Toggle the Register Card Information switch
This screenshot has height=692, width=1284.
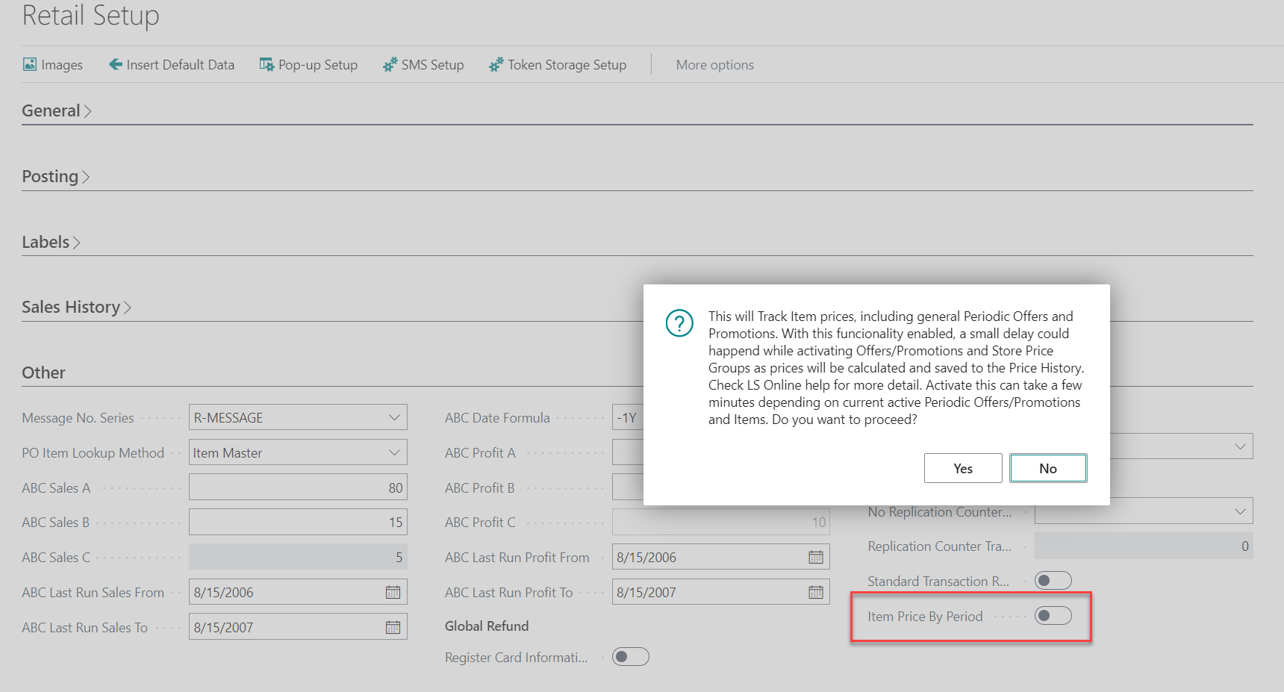tap(630, 657)
